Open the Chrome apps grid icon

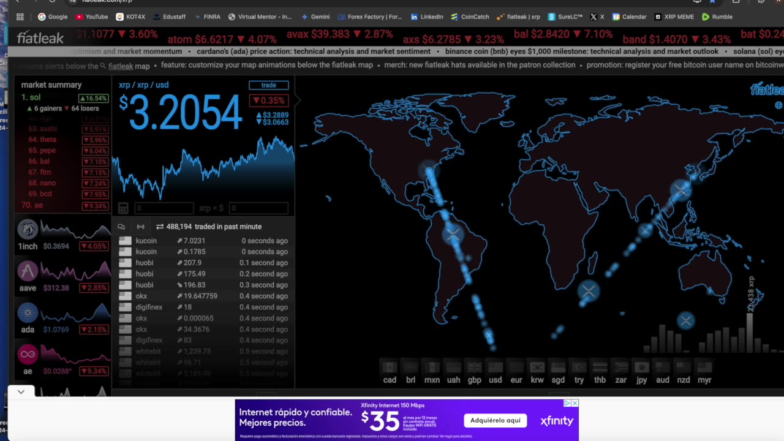click(20, 17)
